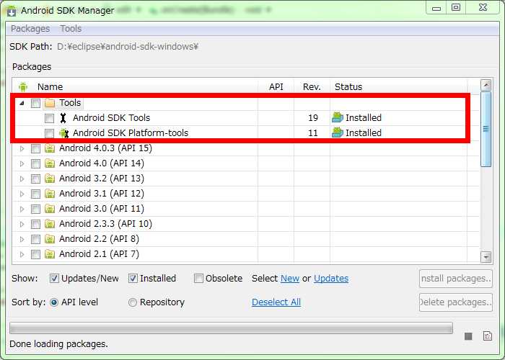Screen dimensions: 505x360
Task: Expand the Android 2.2 (API 8) group
Action: click(x=22, y=239)
